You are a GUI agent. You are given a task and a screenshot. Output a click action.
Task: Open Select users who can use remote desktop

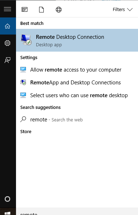[77, 95]
